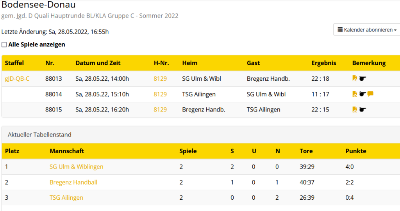
Task: Open venue 8129 for game 88013
Action: 160,79
